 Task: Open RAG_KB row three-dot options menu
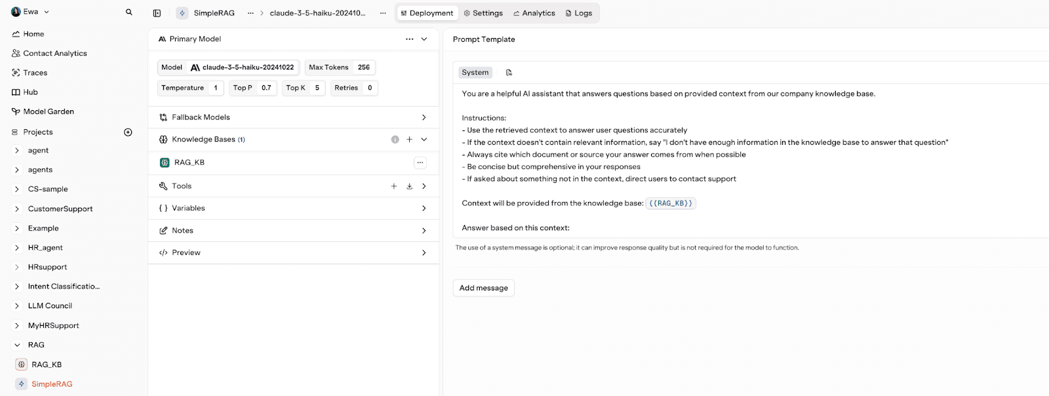[x=420, y=163]
